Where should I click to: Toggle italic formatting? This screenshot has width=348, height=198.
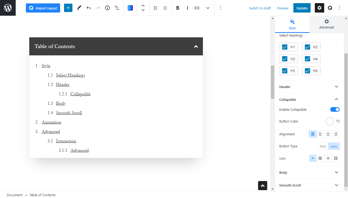point(187,8)
